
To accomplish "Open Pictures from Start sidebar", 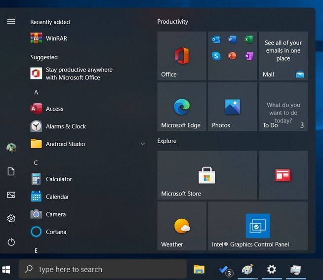I will [x=11, y=195].
